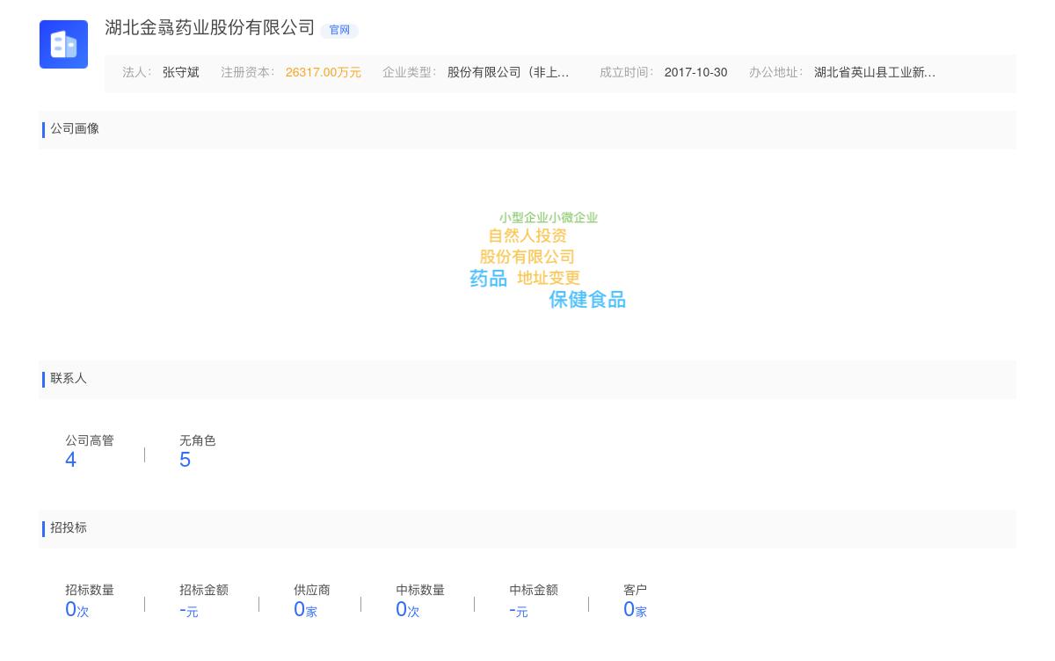Click the blue company logo icon
This screenshot has height=661, width=1055.
click(63, 44)
